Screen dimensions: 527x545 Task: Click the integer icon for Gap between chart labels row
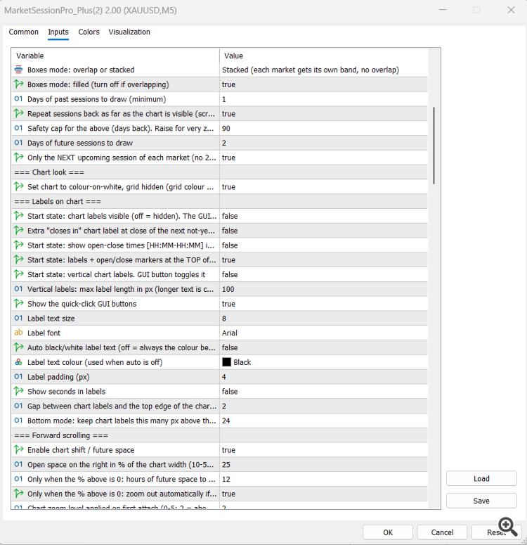point(18,406)
